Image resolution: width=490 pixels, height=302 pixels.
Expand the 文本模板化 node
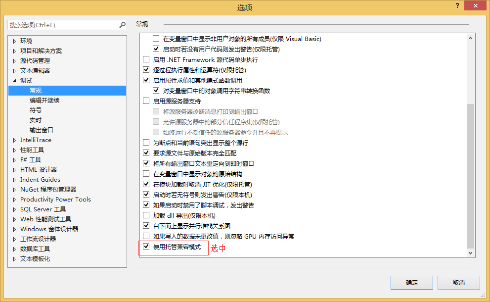point(14,259)
